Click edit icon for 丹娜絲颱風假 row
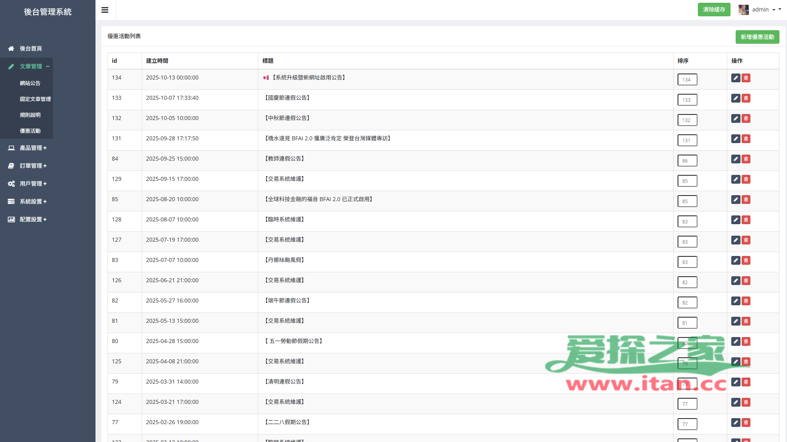The width and height of the screenshot is (787, 442). pos(736,260)
